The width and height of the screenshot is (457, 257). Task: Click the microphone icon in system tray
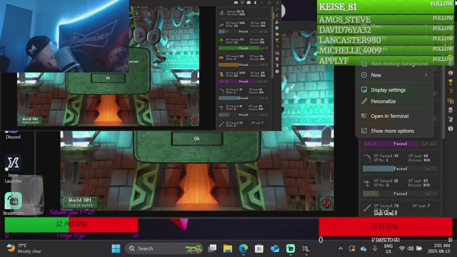tap(375, 248)
